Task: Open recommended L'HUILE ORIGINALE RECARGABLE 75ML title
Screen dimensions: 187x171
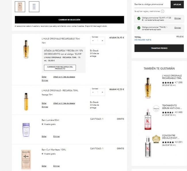Action: click(x=172, y=77)
